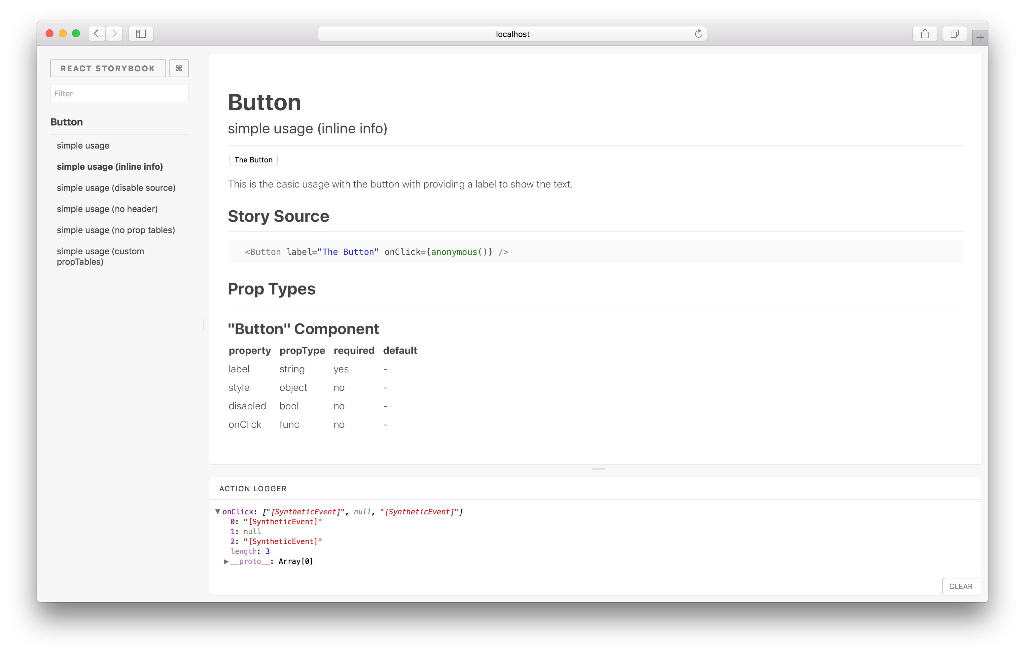Click The Button component preview
The width and height of the screenshot is (1025, 655).
(253, 159)
